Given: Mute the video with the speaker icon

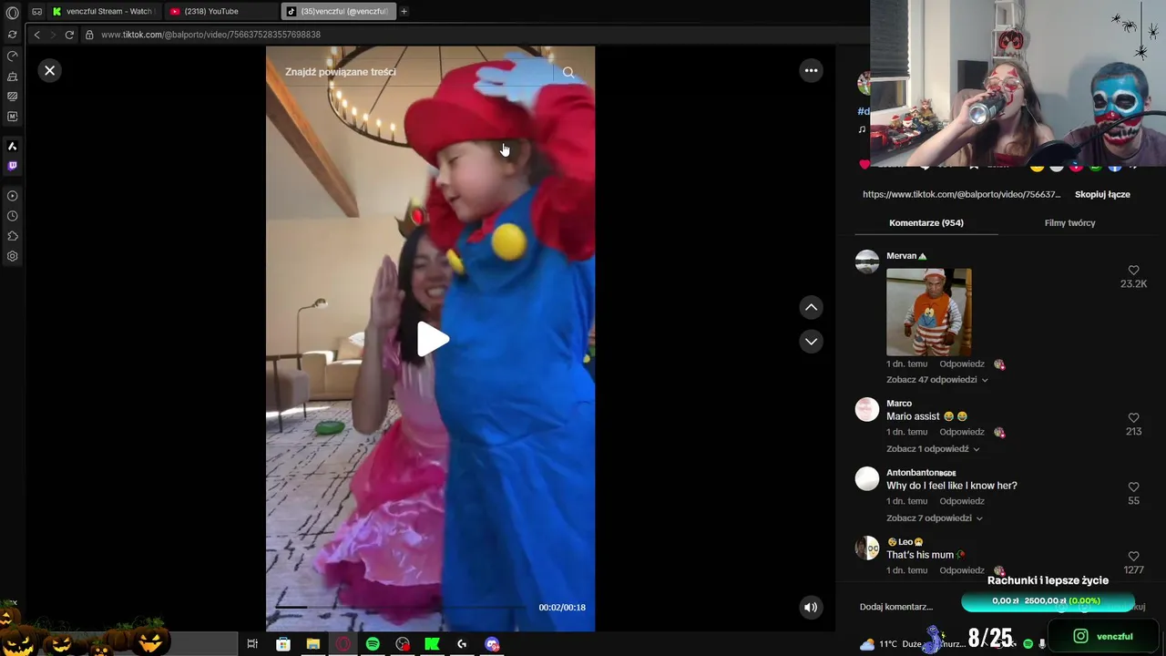Looking at the screenshot, I should pyautogui.click(x=811, y=607).
